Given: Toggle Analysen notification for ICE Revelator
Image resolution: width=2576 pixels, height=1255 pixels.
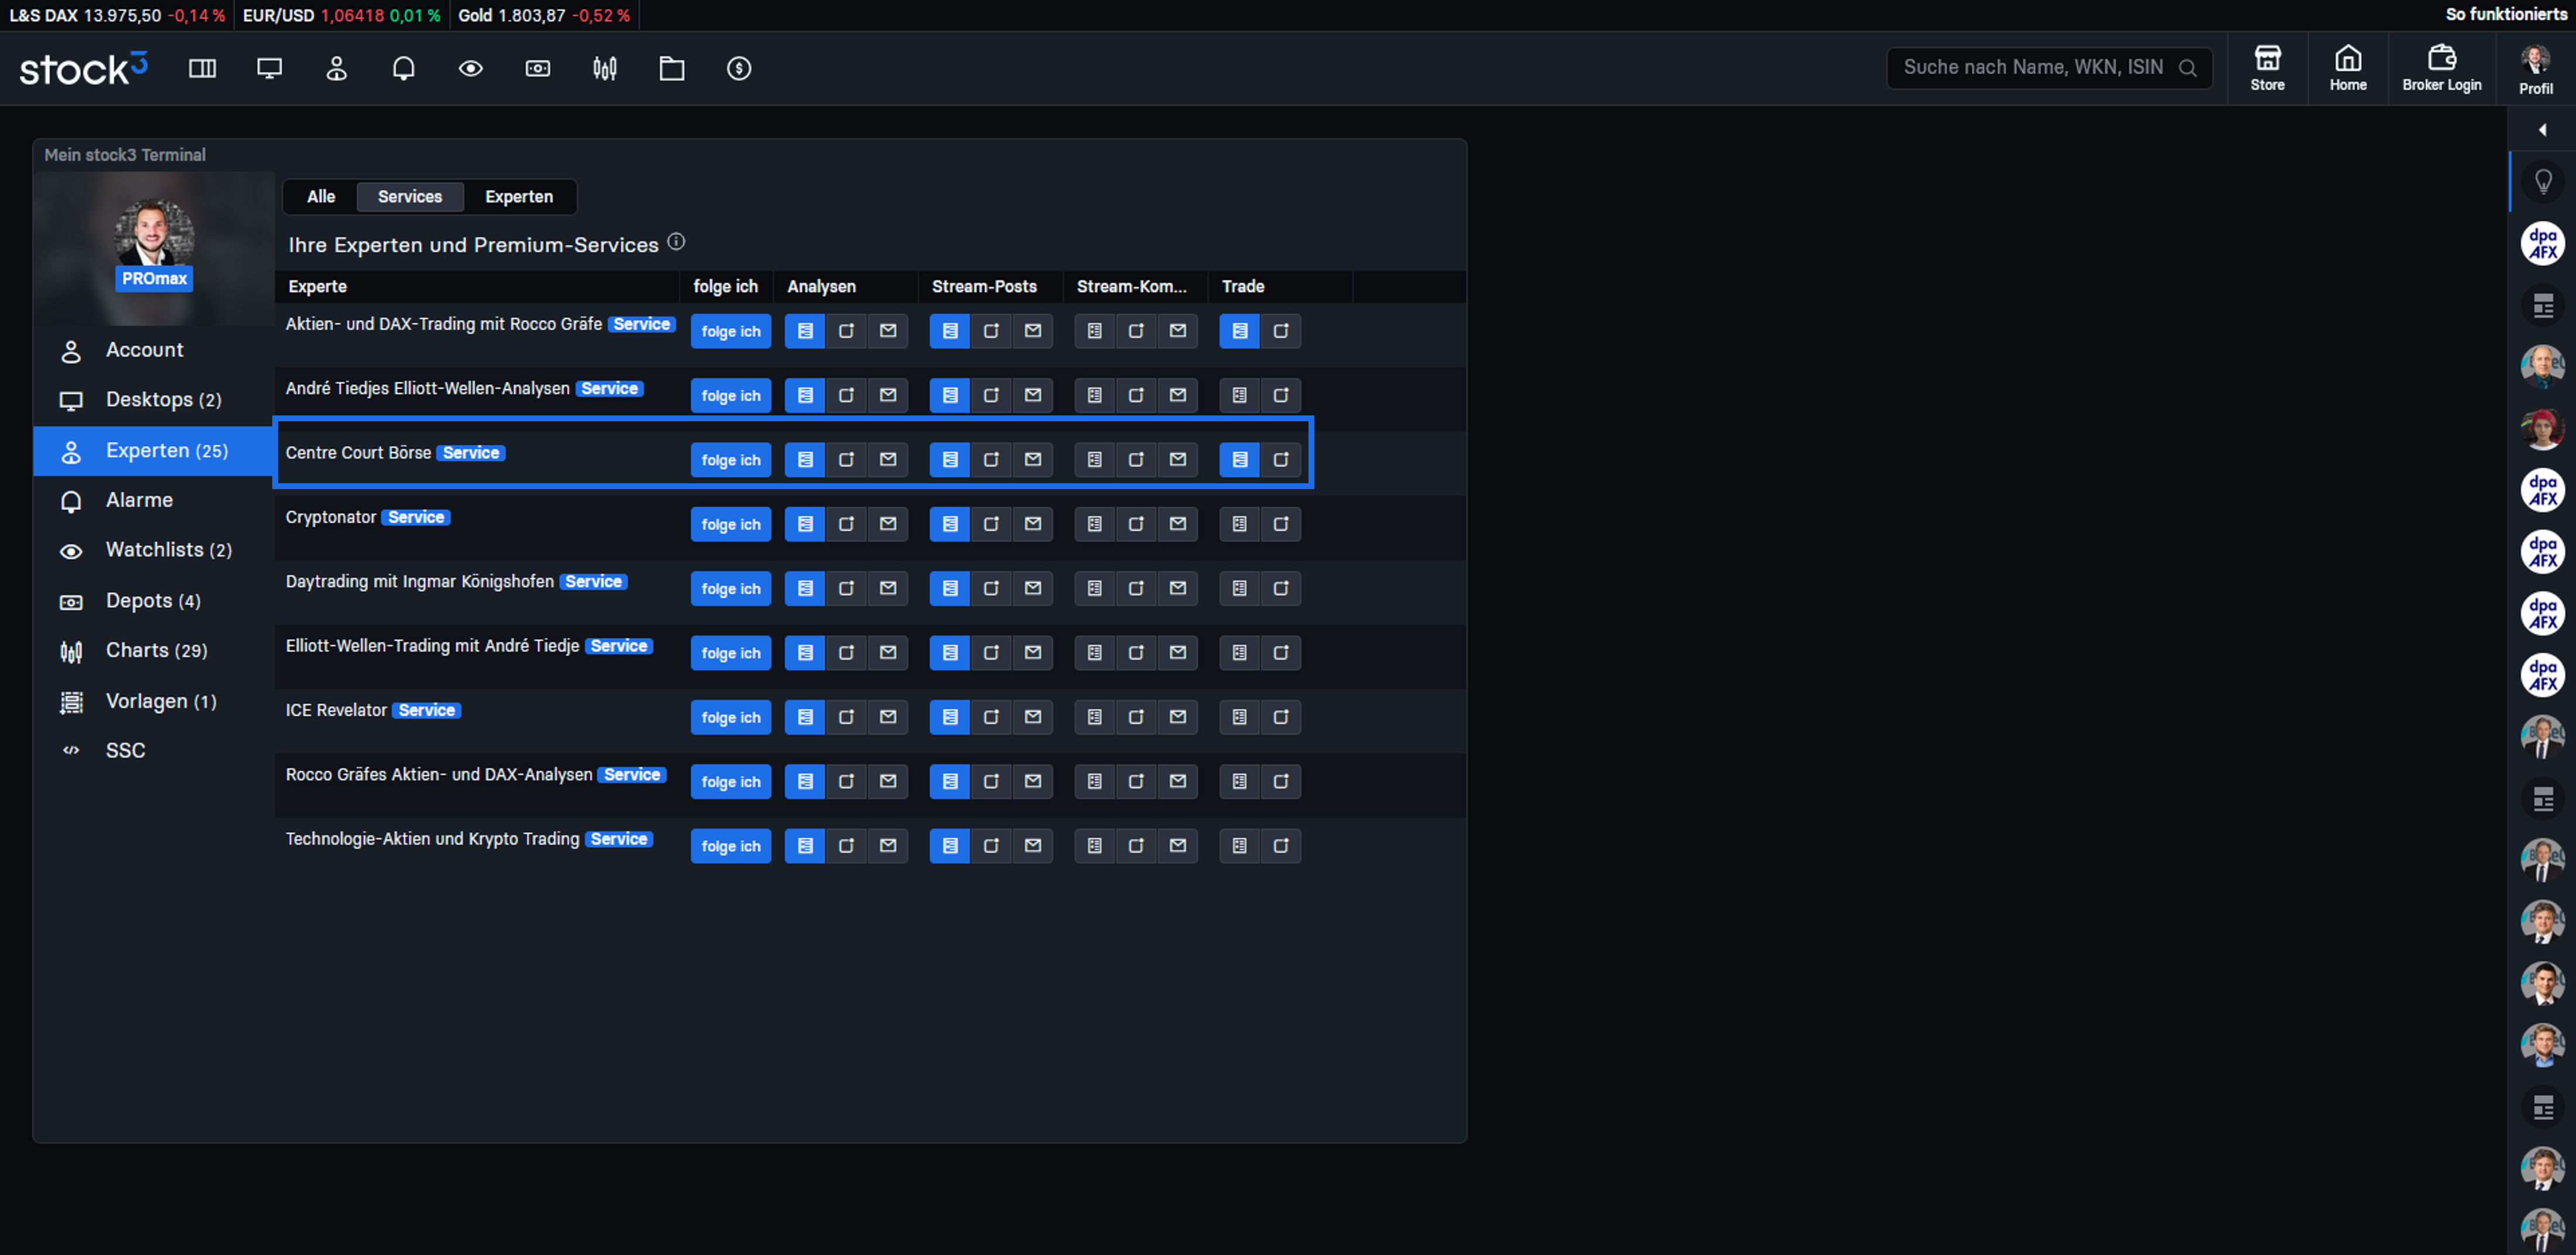Looking at the screenshot, I should 846,717.
